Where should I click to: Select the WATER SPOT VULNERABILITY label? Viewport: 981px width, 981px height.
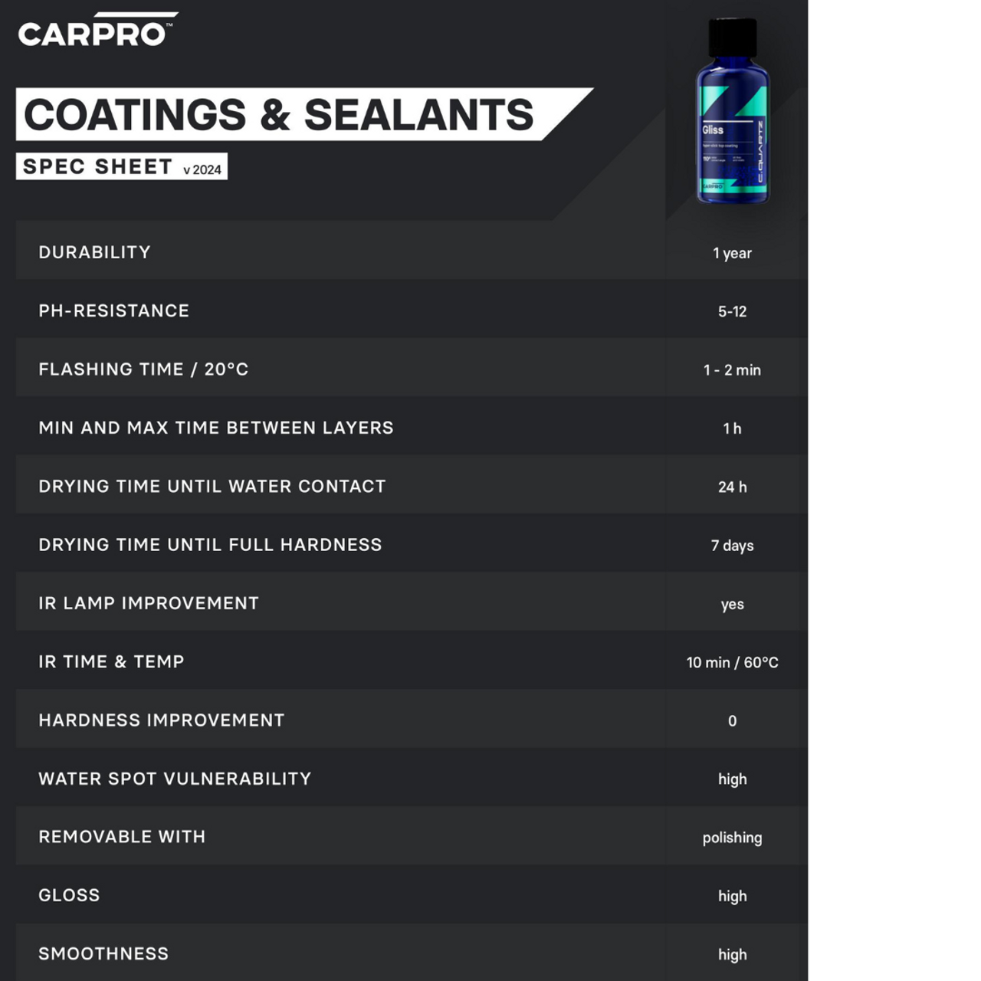click(x=175, y=779)
